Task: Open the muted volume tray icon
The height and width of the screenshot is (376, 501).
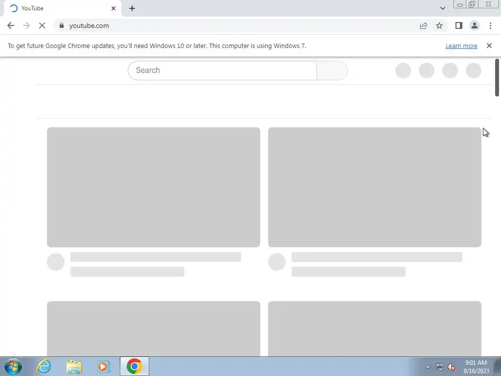Action: pos(452,367)
